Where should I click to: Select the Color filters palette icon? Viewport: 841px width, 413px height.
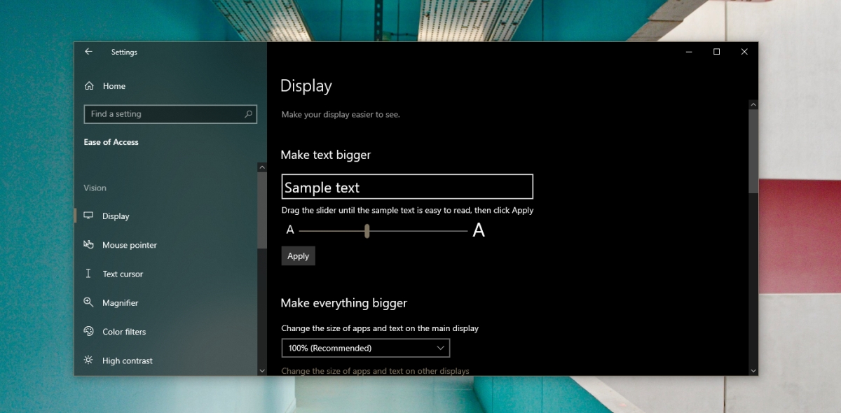[88, 332]
